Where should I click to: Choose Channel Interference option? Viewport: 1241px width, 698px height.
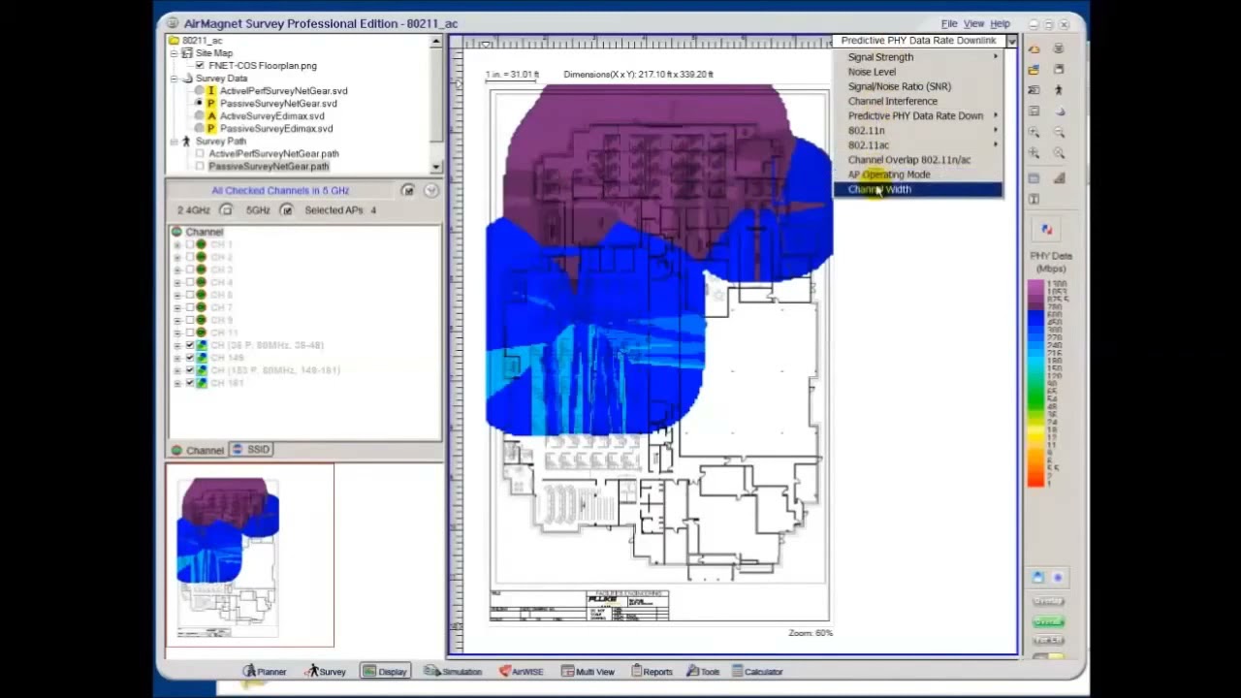(918, 101)
